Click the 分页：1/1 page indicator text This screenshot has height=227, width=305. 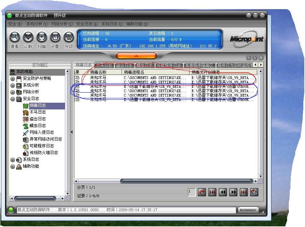pyautogui.click(x=86, y=187)
